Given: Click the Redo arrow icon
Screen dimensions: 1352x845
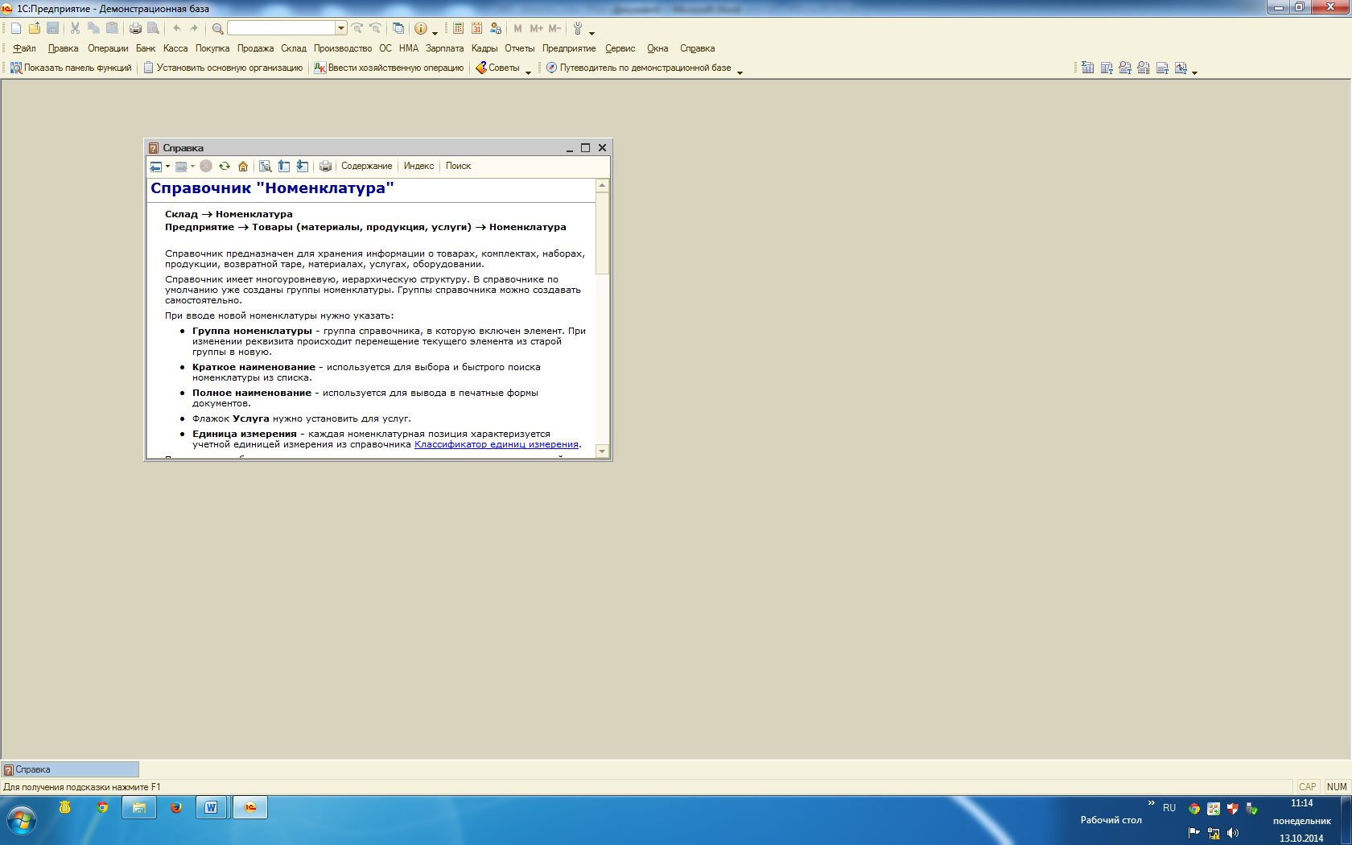Looking at the screenshot, I should point(194,28).
